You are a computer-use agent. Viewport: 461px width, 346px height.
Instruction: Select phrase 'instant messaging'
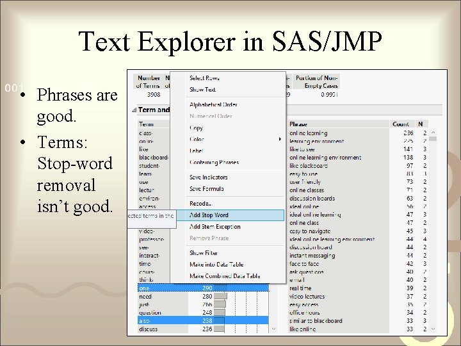(312, 256)
